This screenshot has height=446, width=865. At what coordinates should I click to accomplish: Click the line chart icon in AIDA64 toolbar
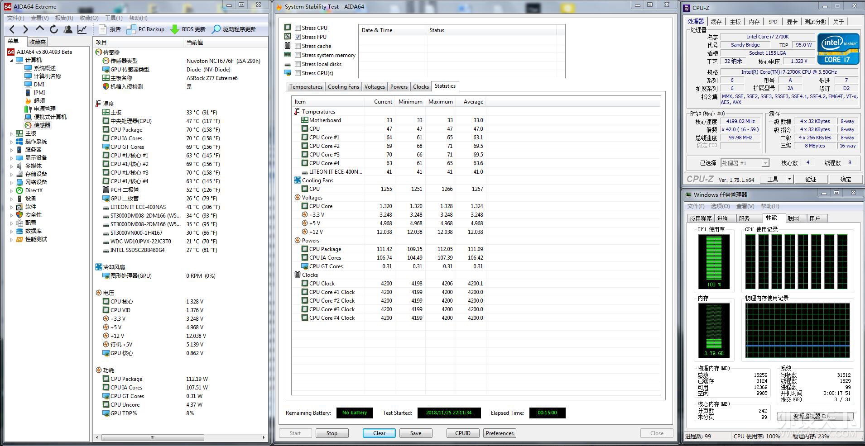click(x=82, y=29)
